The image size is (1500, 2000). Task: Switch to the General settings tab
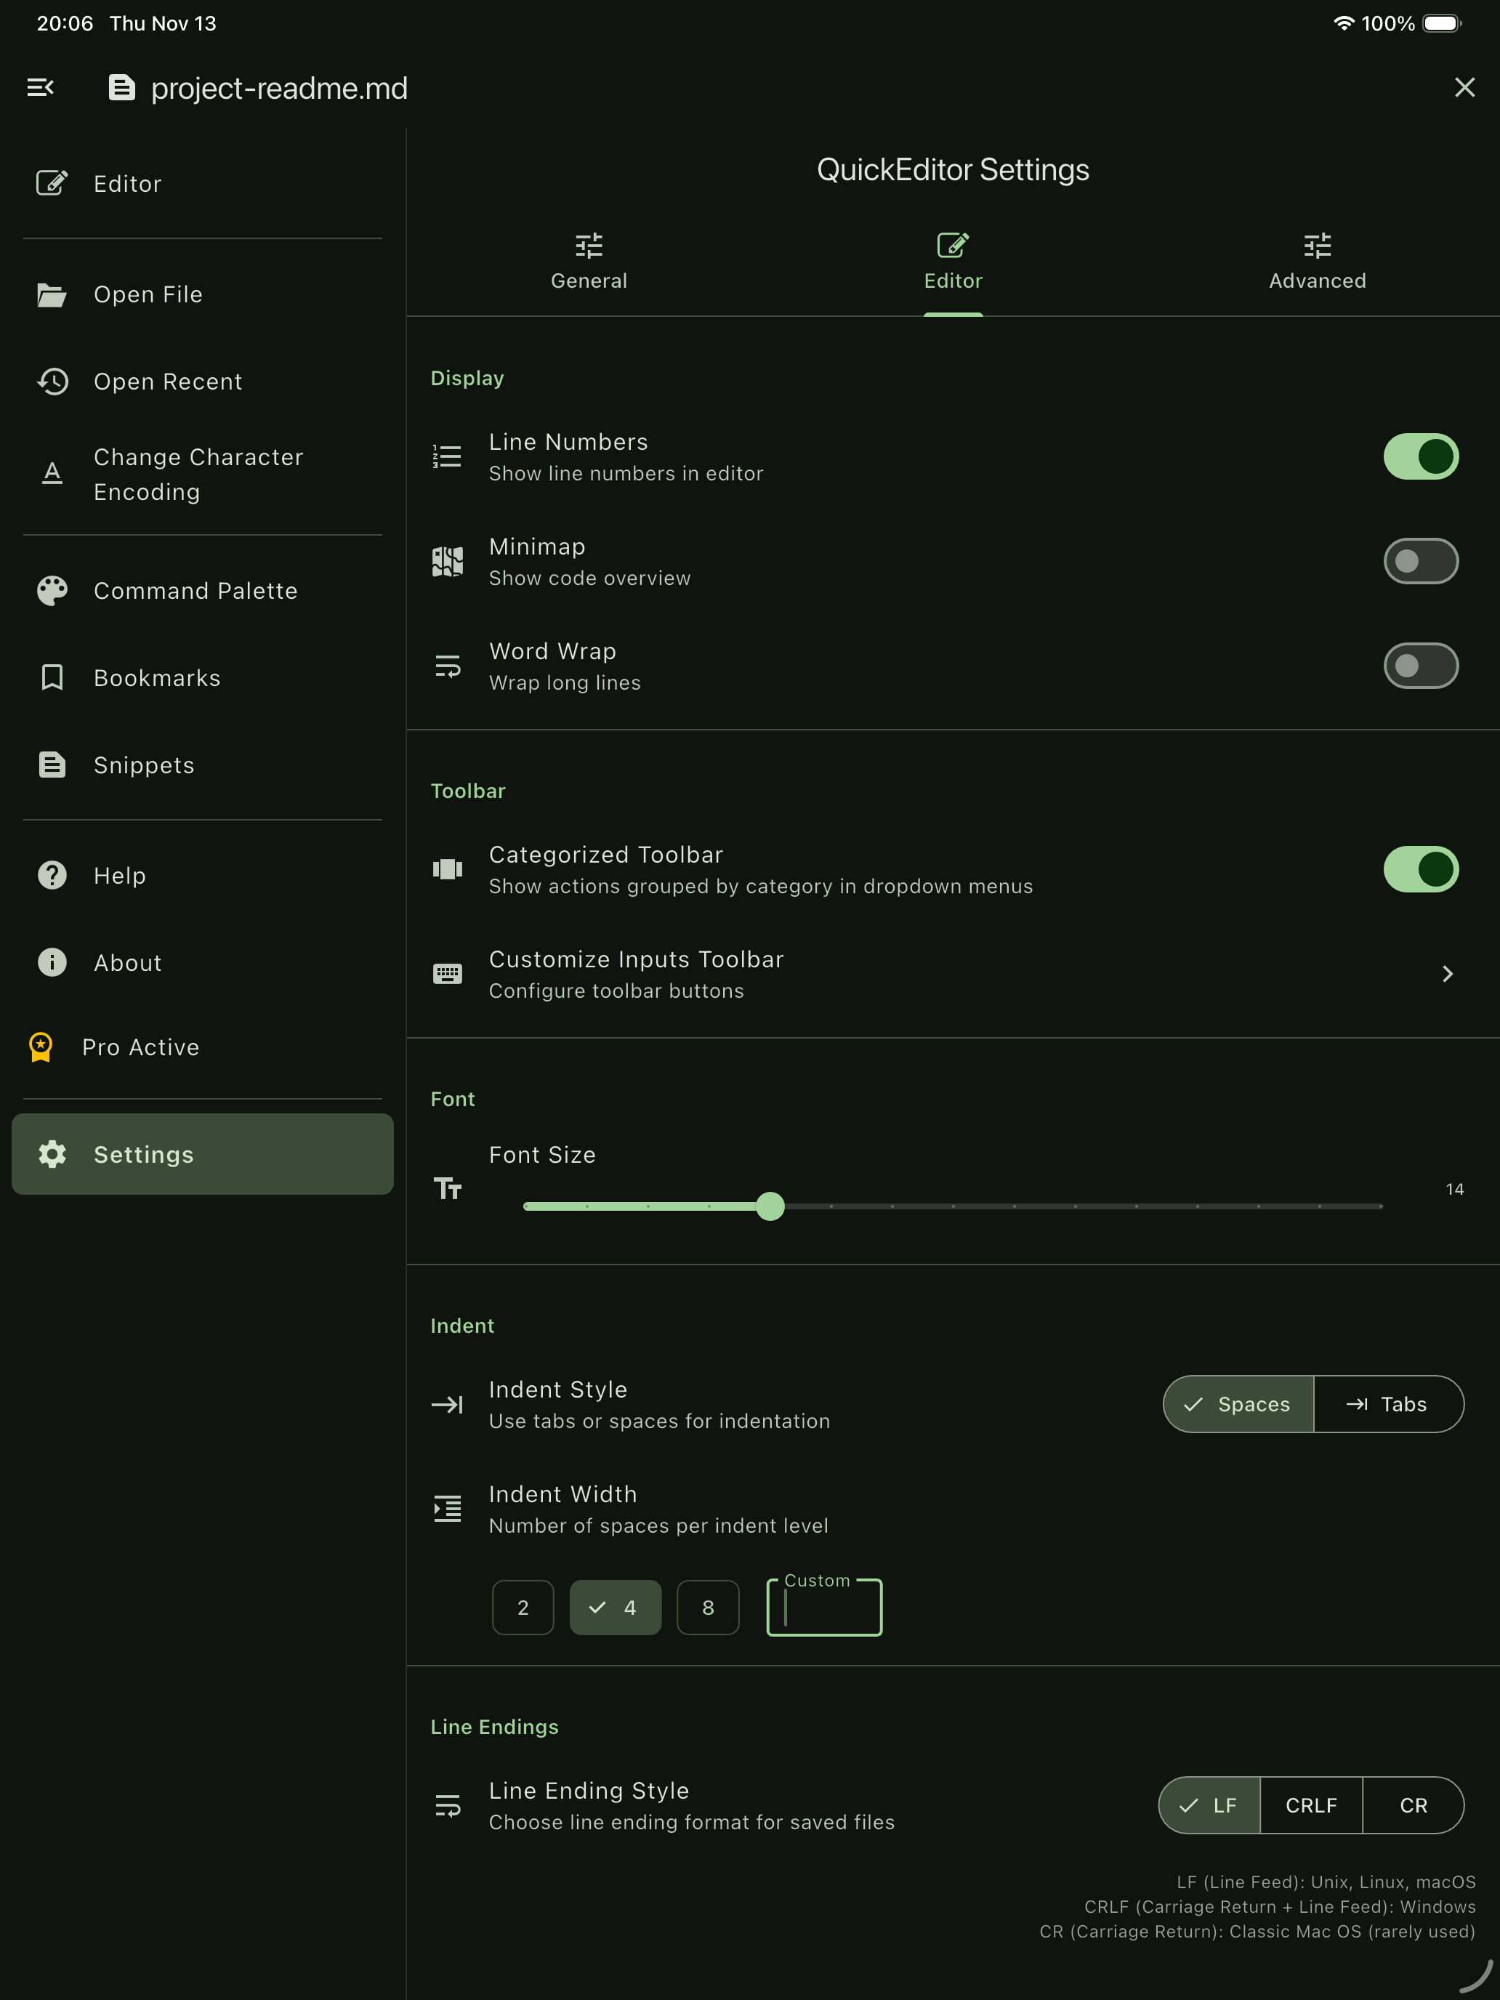(589, 262)
